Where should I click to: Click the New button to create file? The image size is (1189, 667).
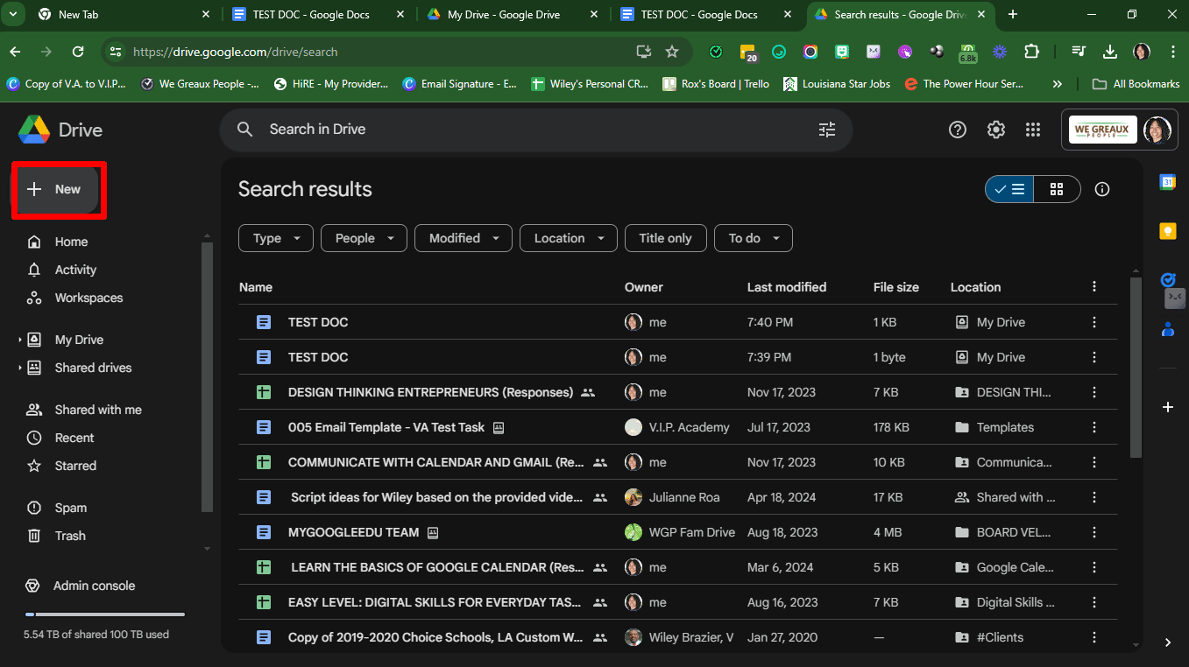(x=58, y=189)
